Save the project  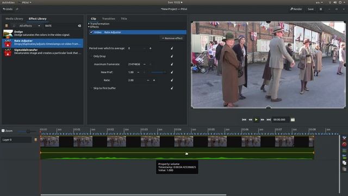[x=310, y=9]
